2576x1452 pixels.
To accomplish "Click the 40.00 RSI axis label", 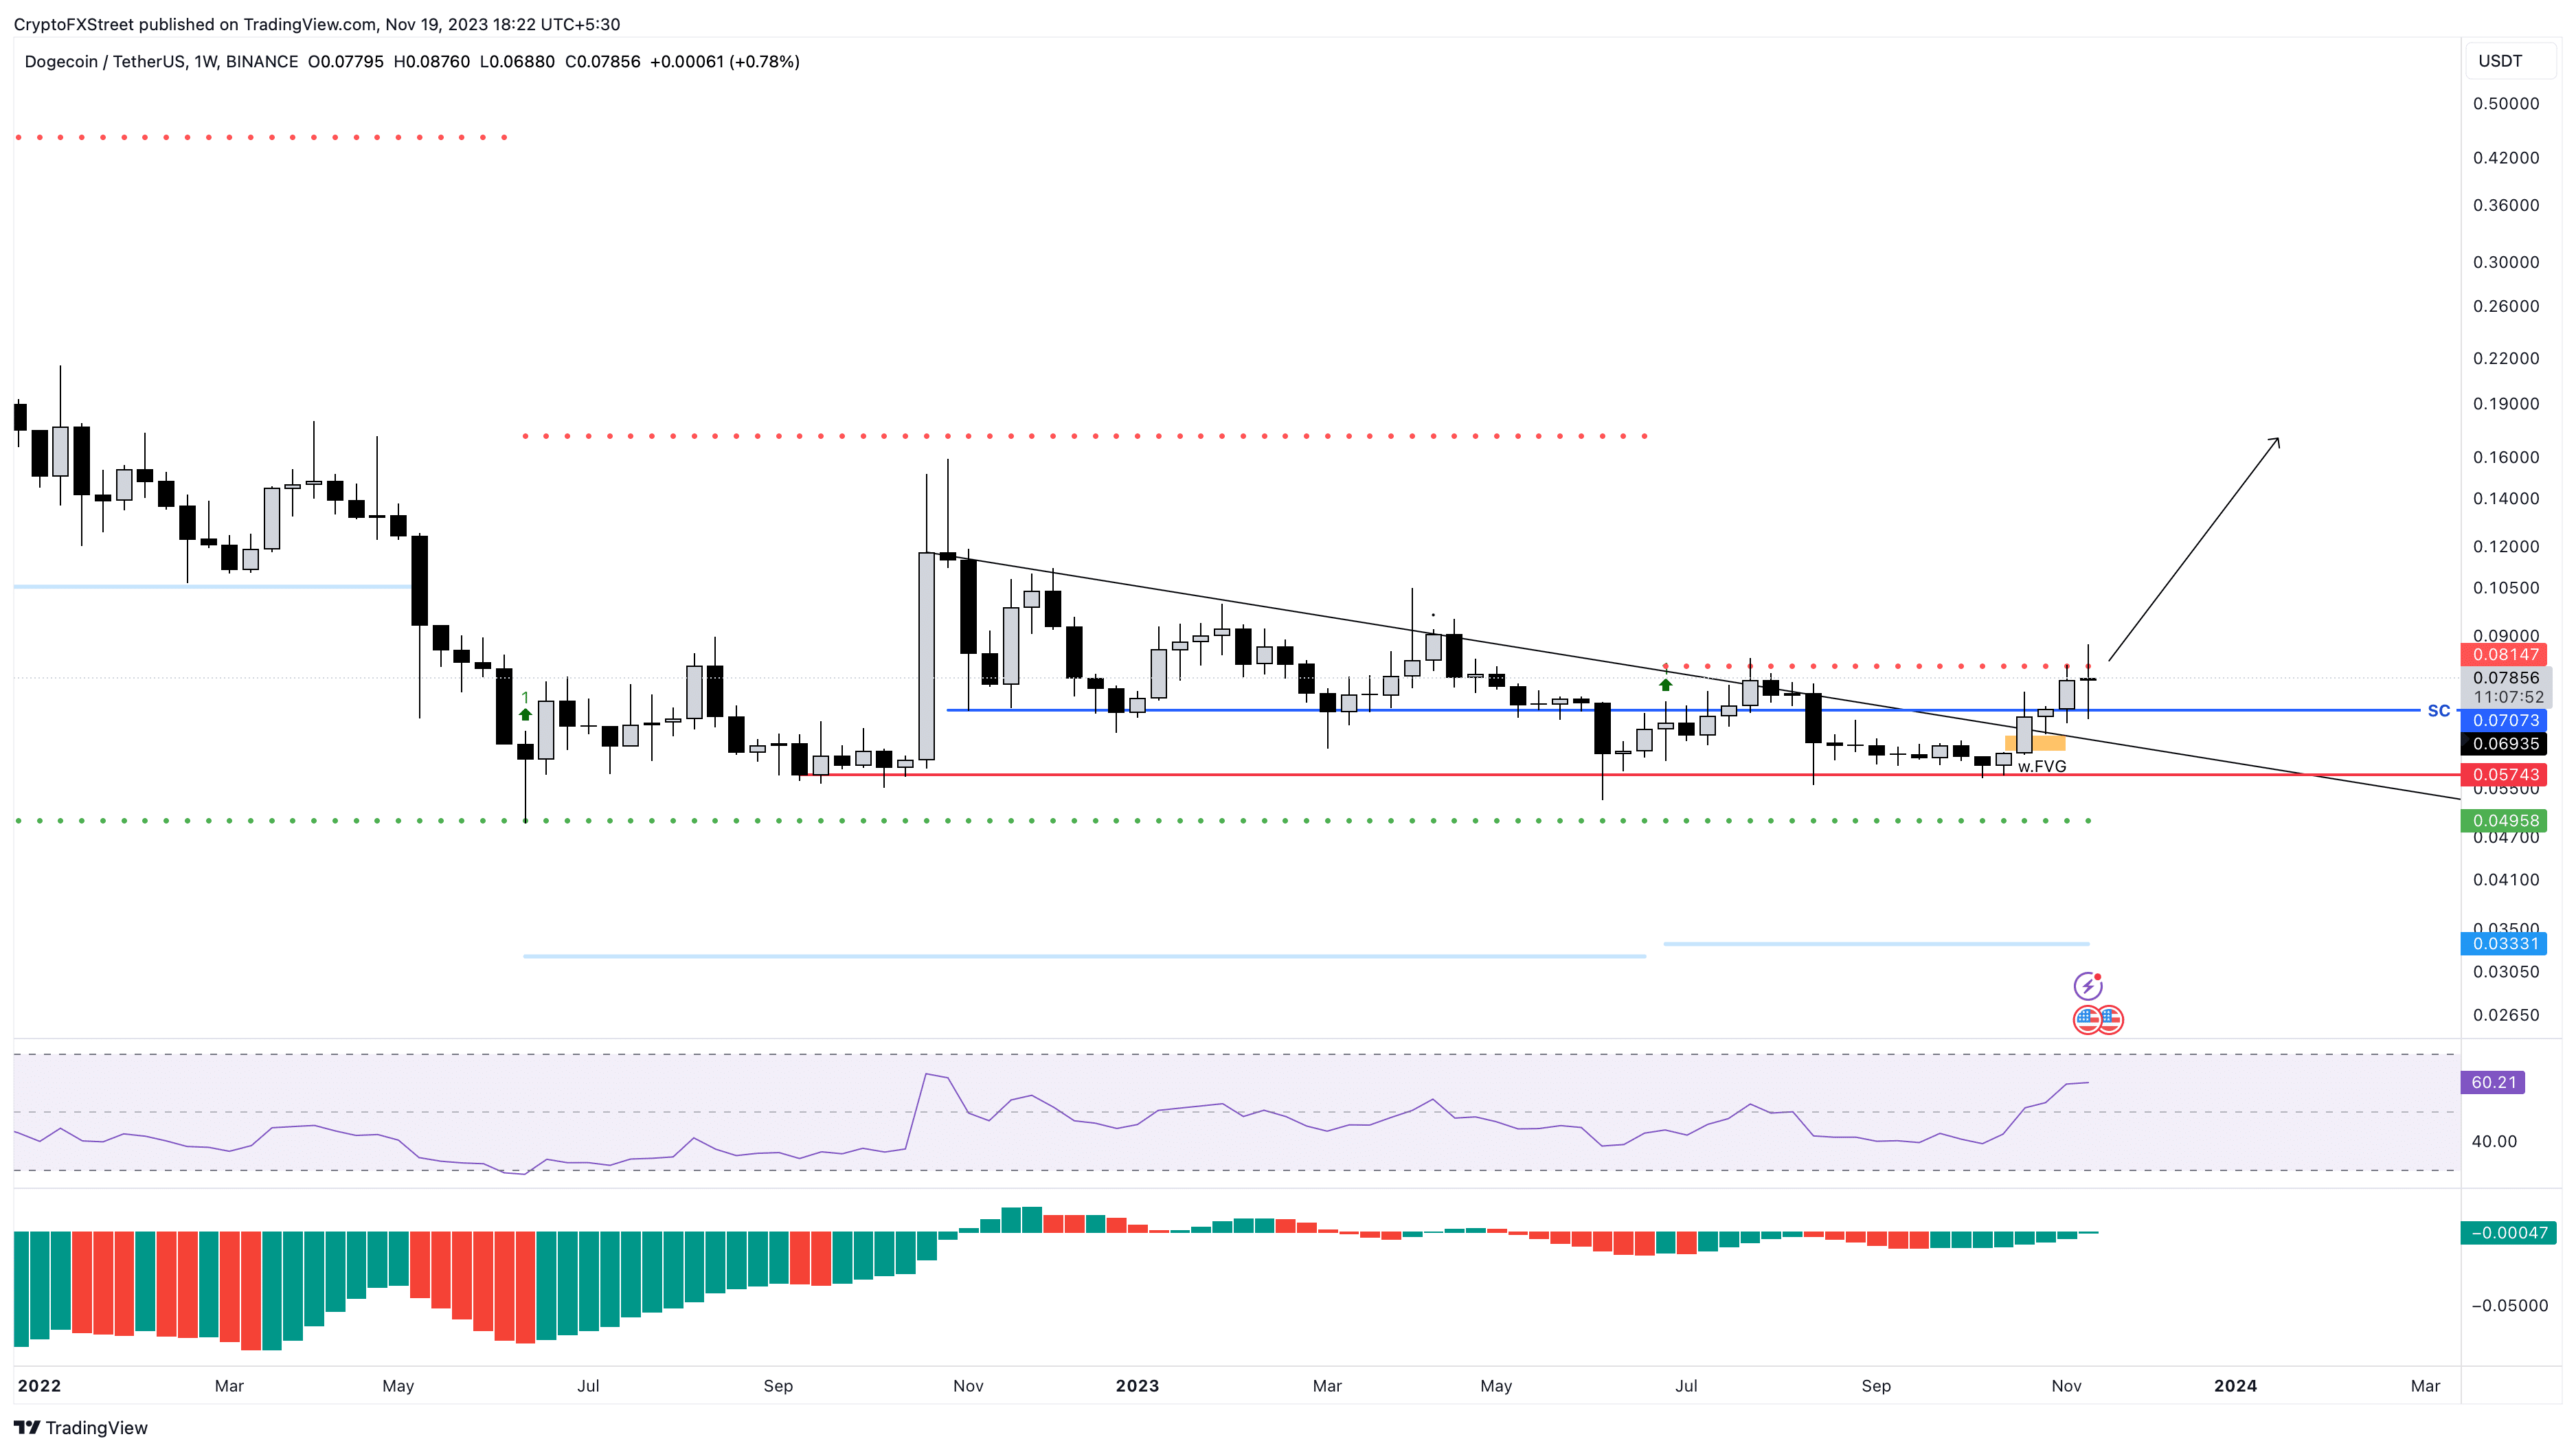I will (2494, 1141).
